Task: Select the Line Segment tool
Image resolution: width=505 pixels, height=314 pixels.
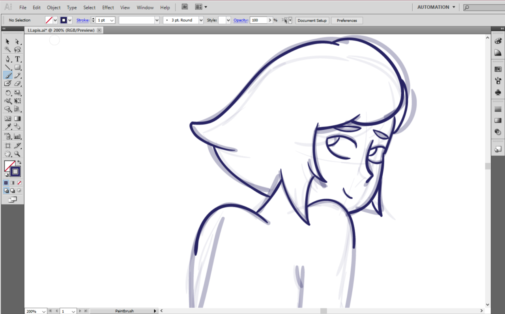Action: [7, 67]
